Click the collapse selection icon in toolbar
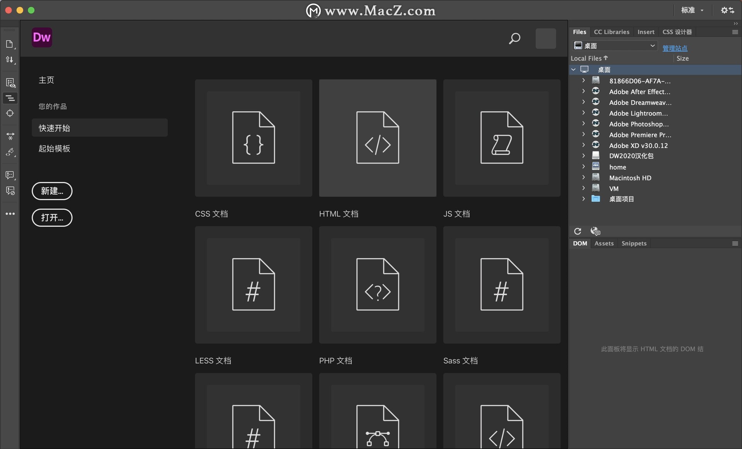 [x=10, y=136]
